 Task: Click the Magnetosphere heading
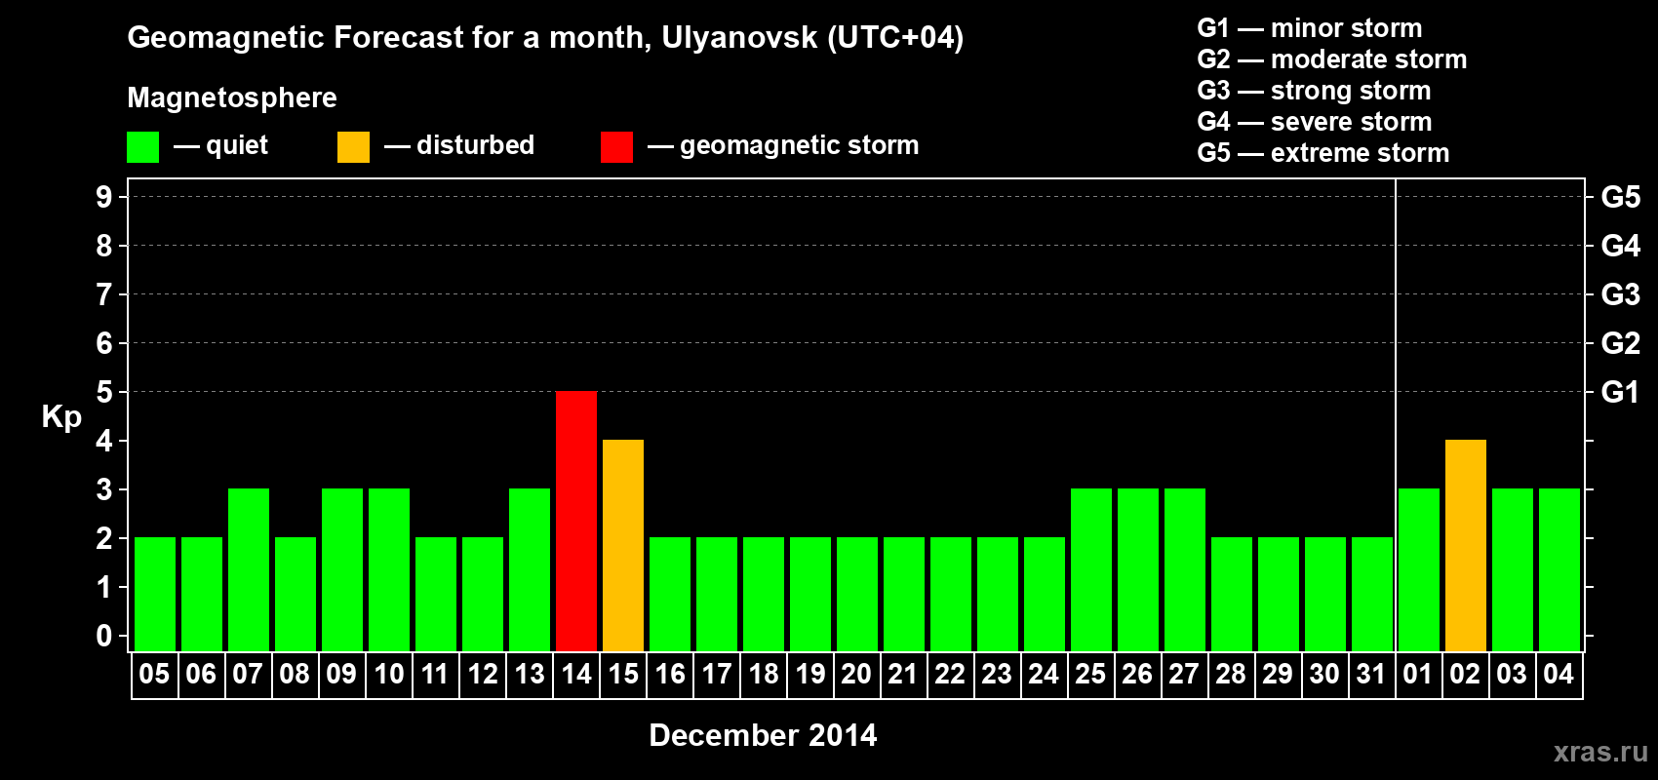[232, 97]
